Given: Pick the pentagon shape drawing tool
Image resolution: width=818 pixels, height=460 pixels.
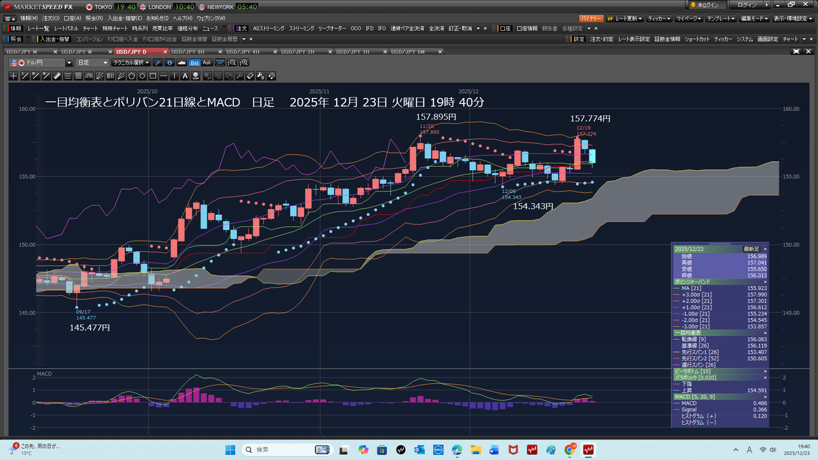Looking at the screenshot, I should pyautogui.click(x=132, y=76).
